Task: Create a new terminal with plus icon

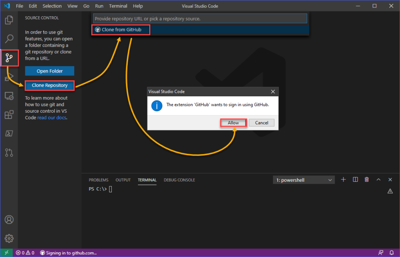Action: pyautogui.click(x=343, y=179)
